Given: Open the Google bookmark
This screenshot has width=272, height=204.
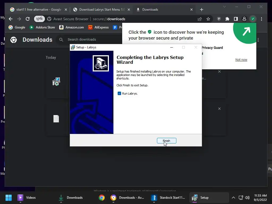Looking at the screenshot, I should coord(17,27).
